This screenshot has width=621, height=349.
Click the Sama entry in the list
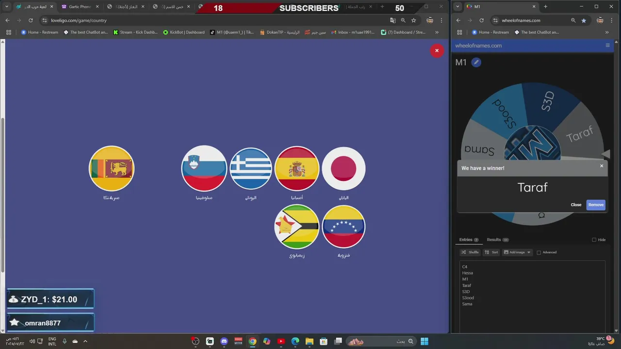[x=467, y=304]
